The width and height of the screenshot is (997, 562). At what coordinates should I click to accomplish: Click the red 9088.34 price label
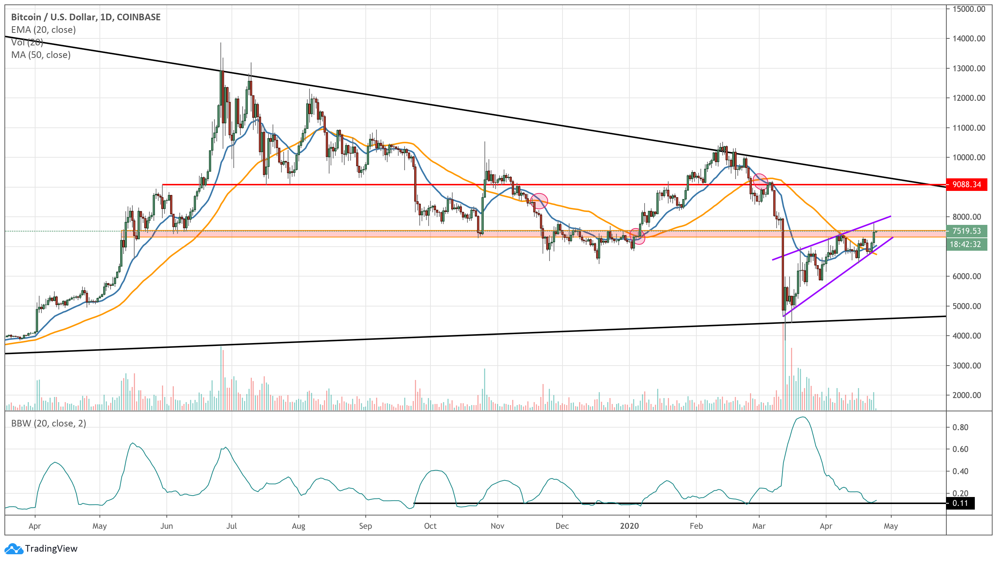click(x=966, y=184)
